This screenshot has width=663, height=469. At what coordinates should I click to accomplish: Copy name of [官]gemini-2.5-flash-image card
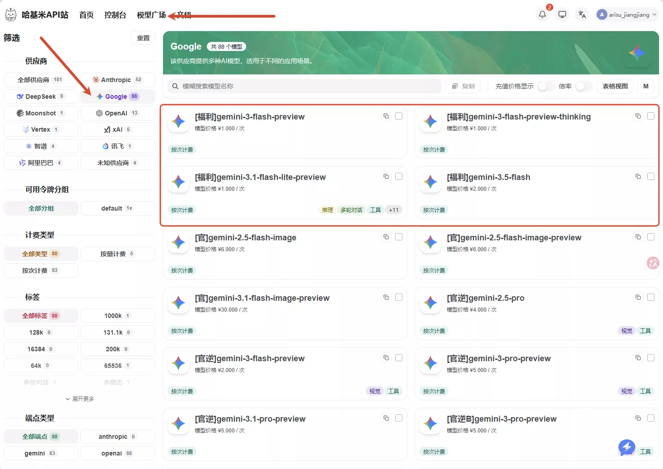(x=386, y=237)
